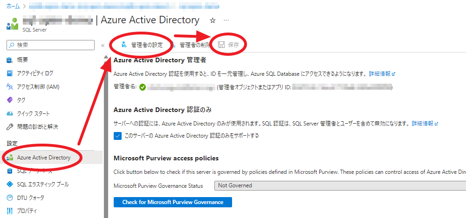Screen dimensions: 466x218
Task: Open アクティビティ ログ menu item
Action: [x=35, y=73]
